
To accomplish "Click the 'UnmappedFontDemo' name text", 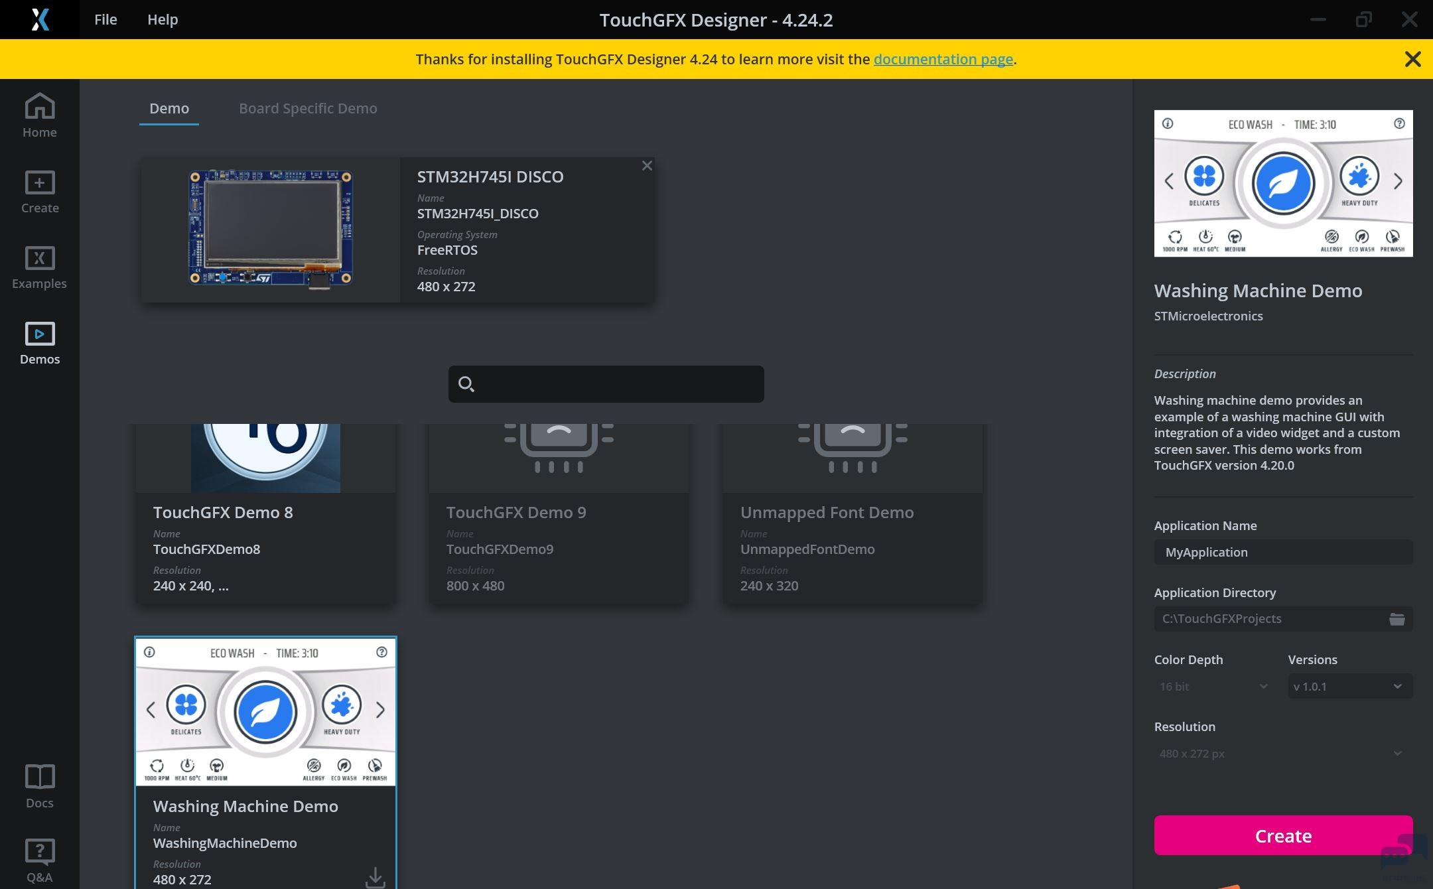I will [807, 549].
